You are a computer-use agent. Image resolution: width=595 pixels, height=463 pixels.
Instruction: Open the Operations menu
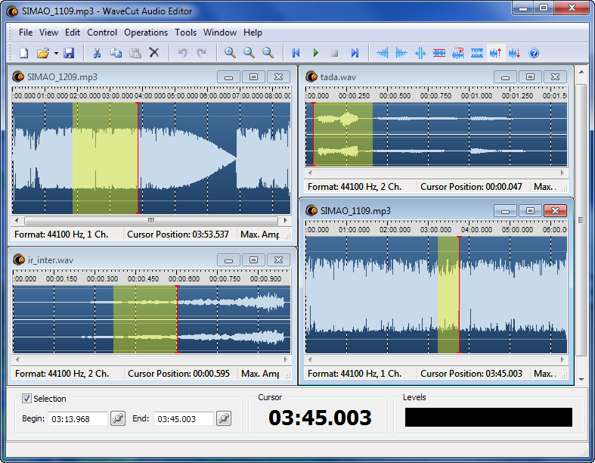[x=146, y=33]
